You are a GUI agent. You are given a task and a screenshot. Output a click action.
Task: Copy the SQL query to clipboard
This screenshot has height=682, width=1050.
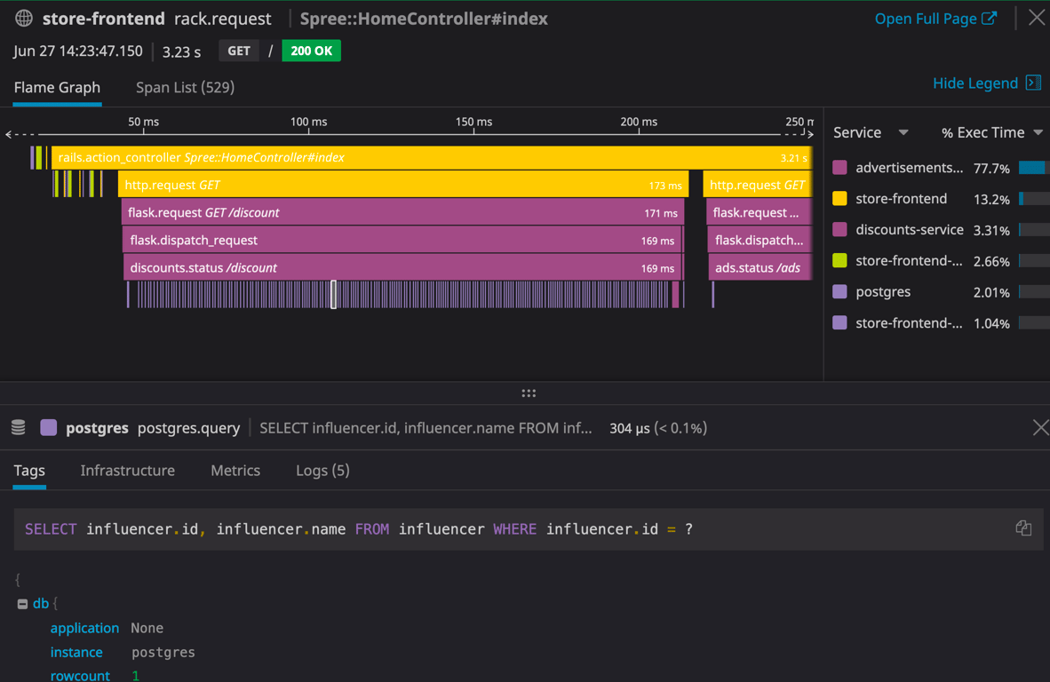[x=1023, y=528]
